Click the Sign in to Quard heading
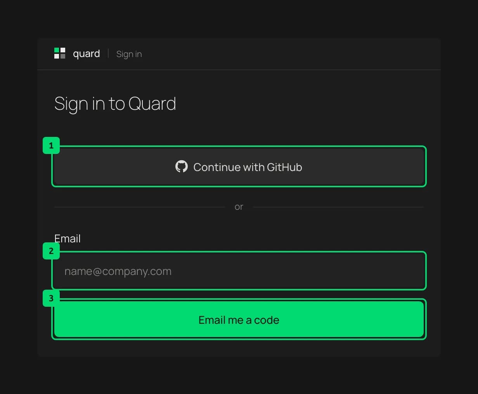The image size is (478, 394). pyautogui.click(x=115, y=104)
